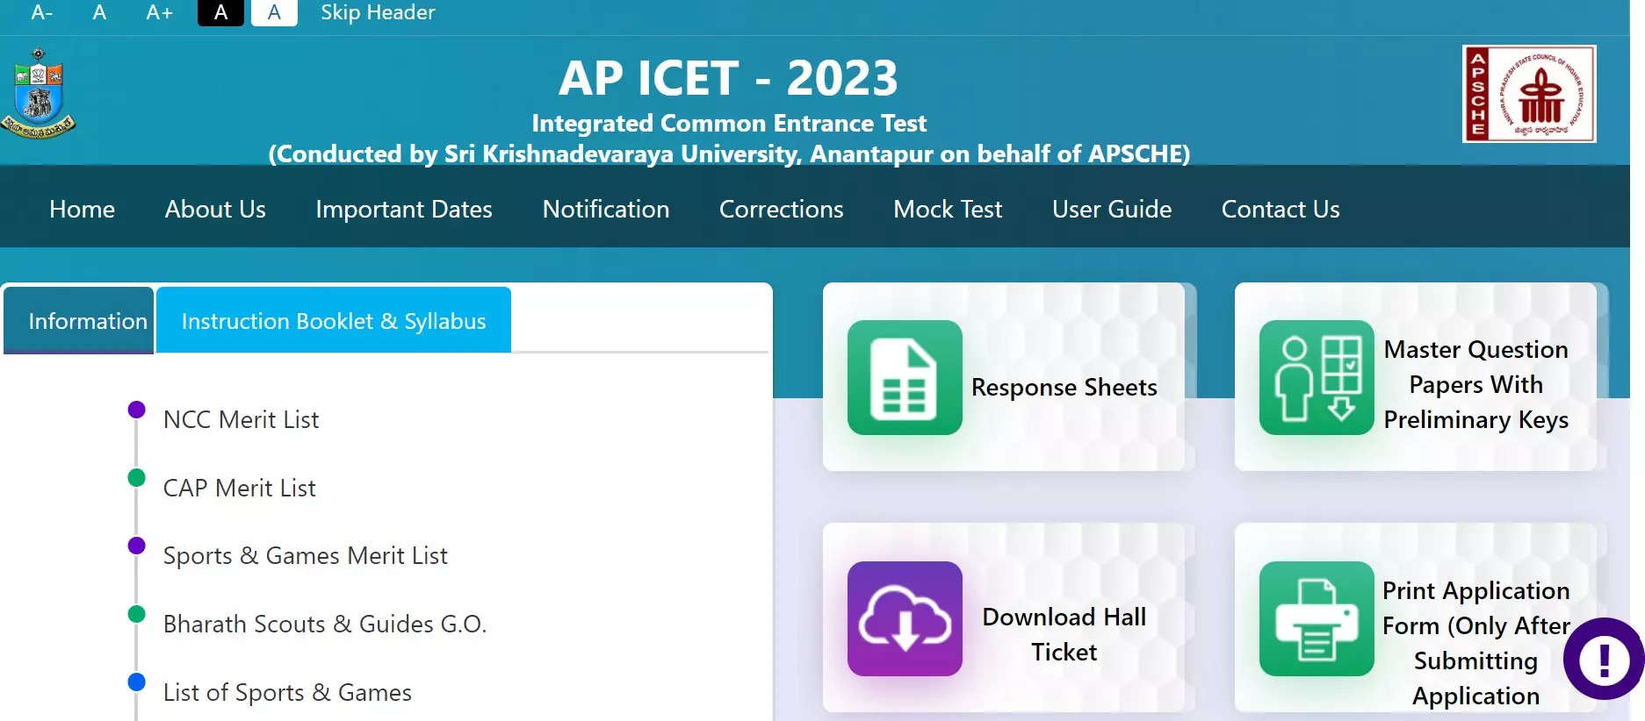
Task: Click the Skip Header link
Action: pyautogui.click(x=378, y=12)
